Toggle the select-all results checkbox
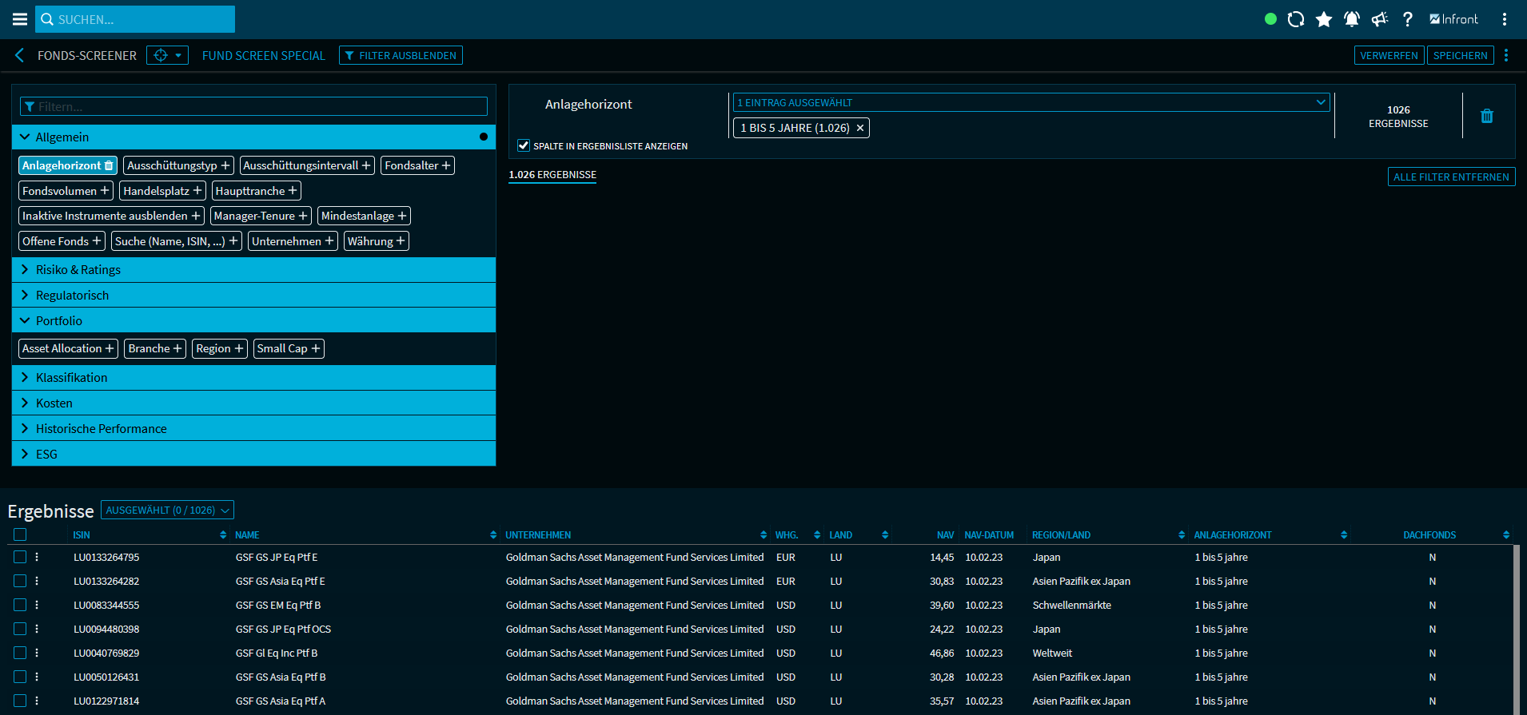This screenshot has height=715, width=1527. [21, 534]
